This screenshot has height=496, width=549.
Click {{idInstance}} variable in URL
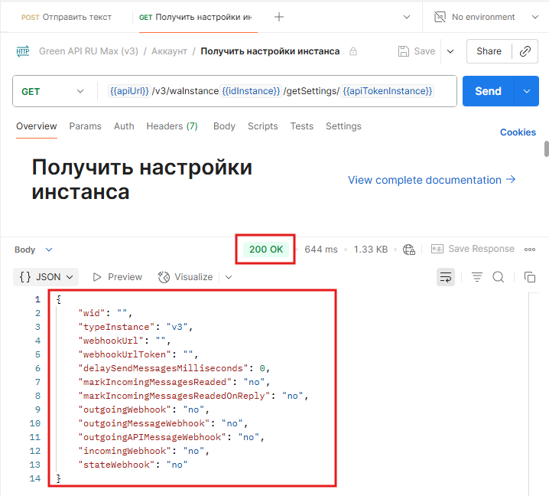click(251, 91)
